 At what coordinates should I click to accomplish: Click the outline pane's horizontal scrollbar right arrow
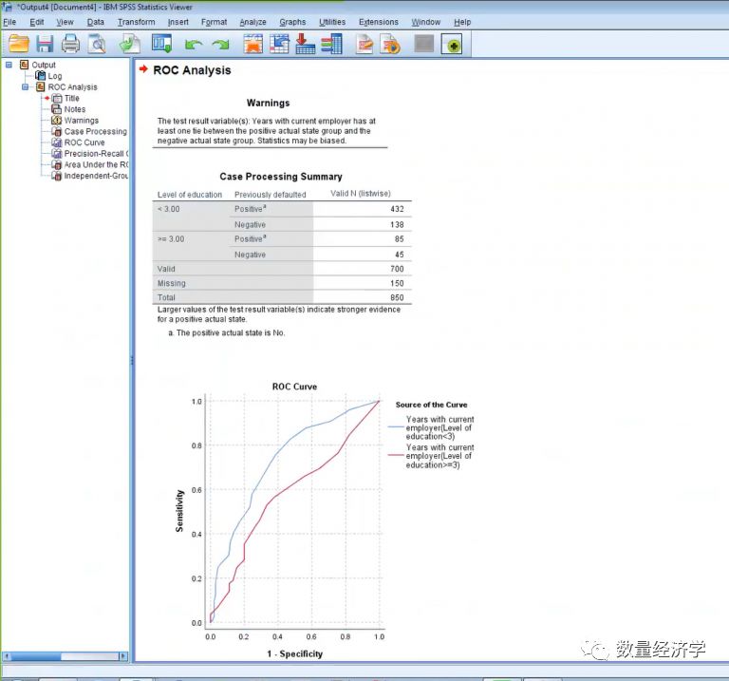point(122,656)
